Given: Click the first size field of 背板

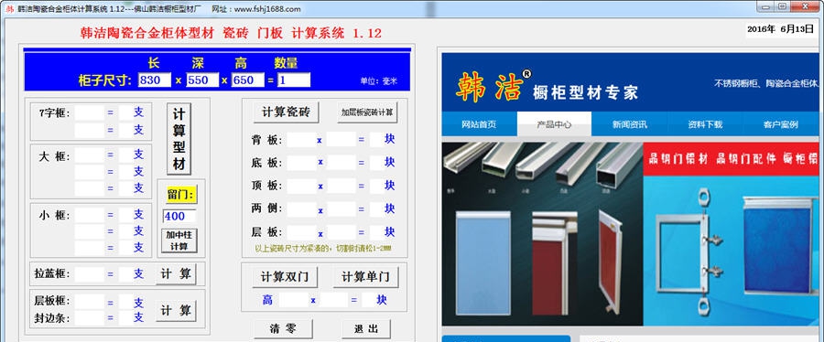Looking at the screenshot, I should 301,140.
